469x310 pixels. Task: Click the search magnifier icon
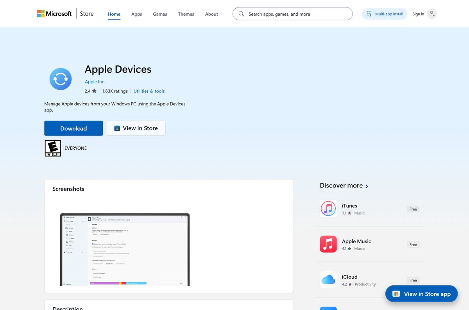[241, 14]
